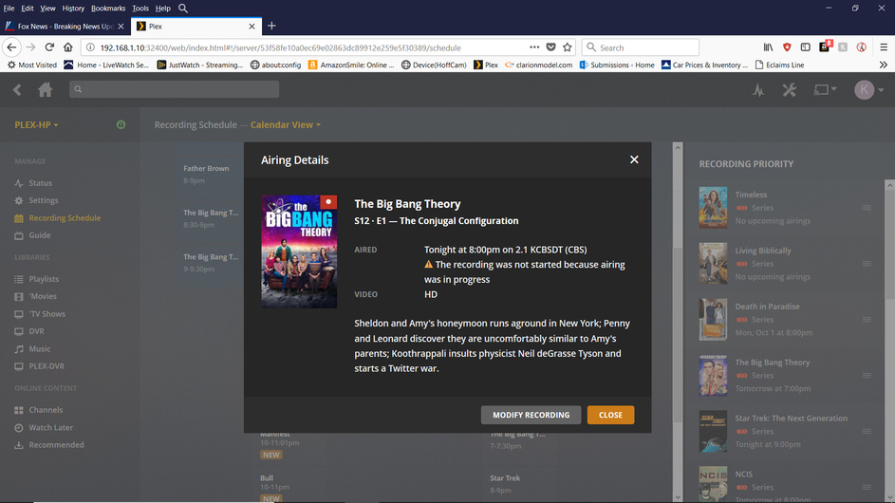Expand the PLEX-HP server dropdown
Image resolution: width=895 pixels, height=503 pixels.
tap(36, 124)
